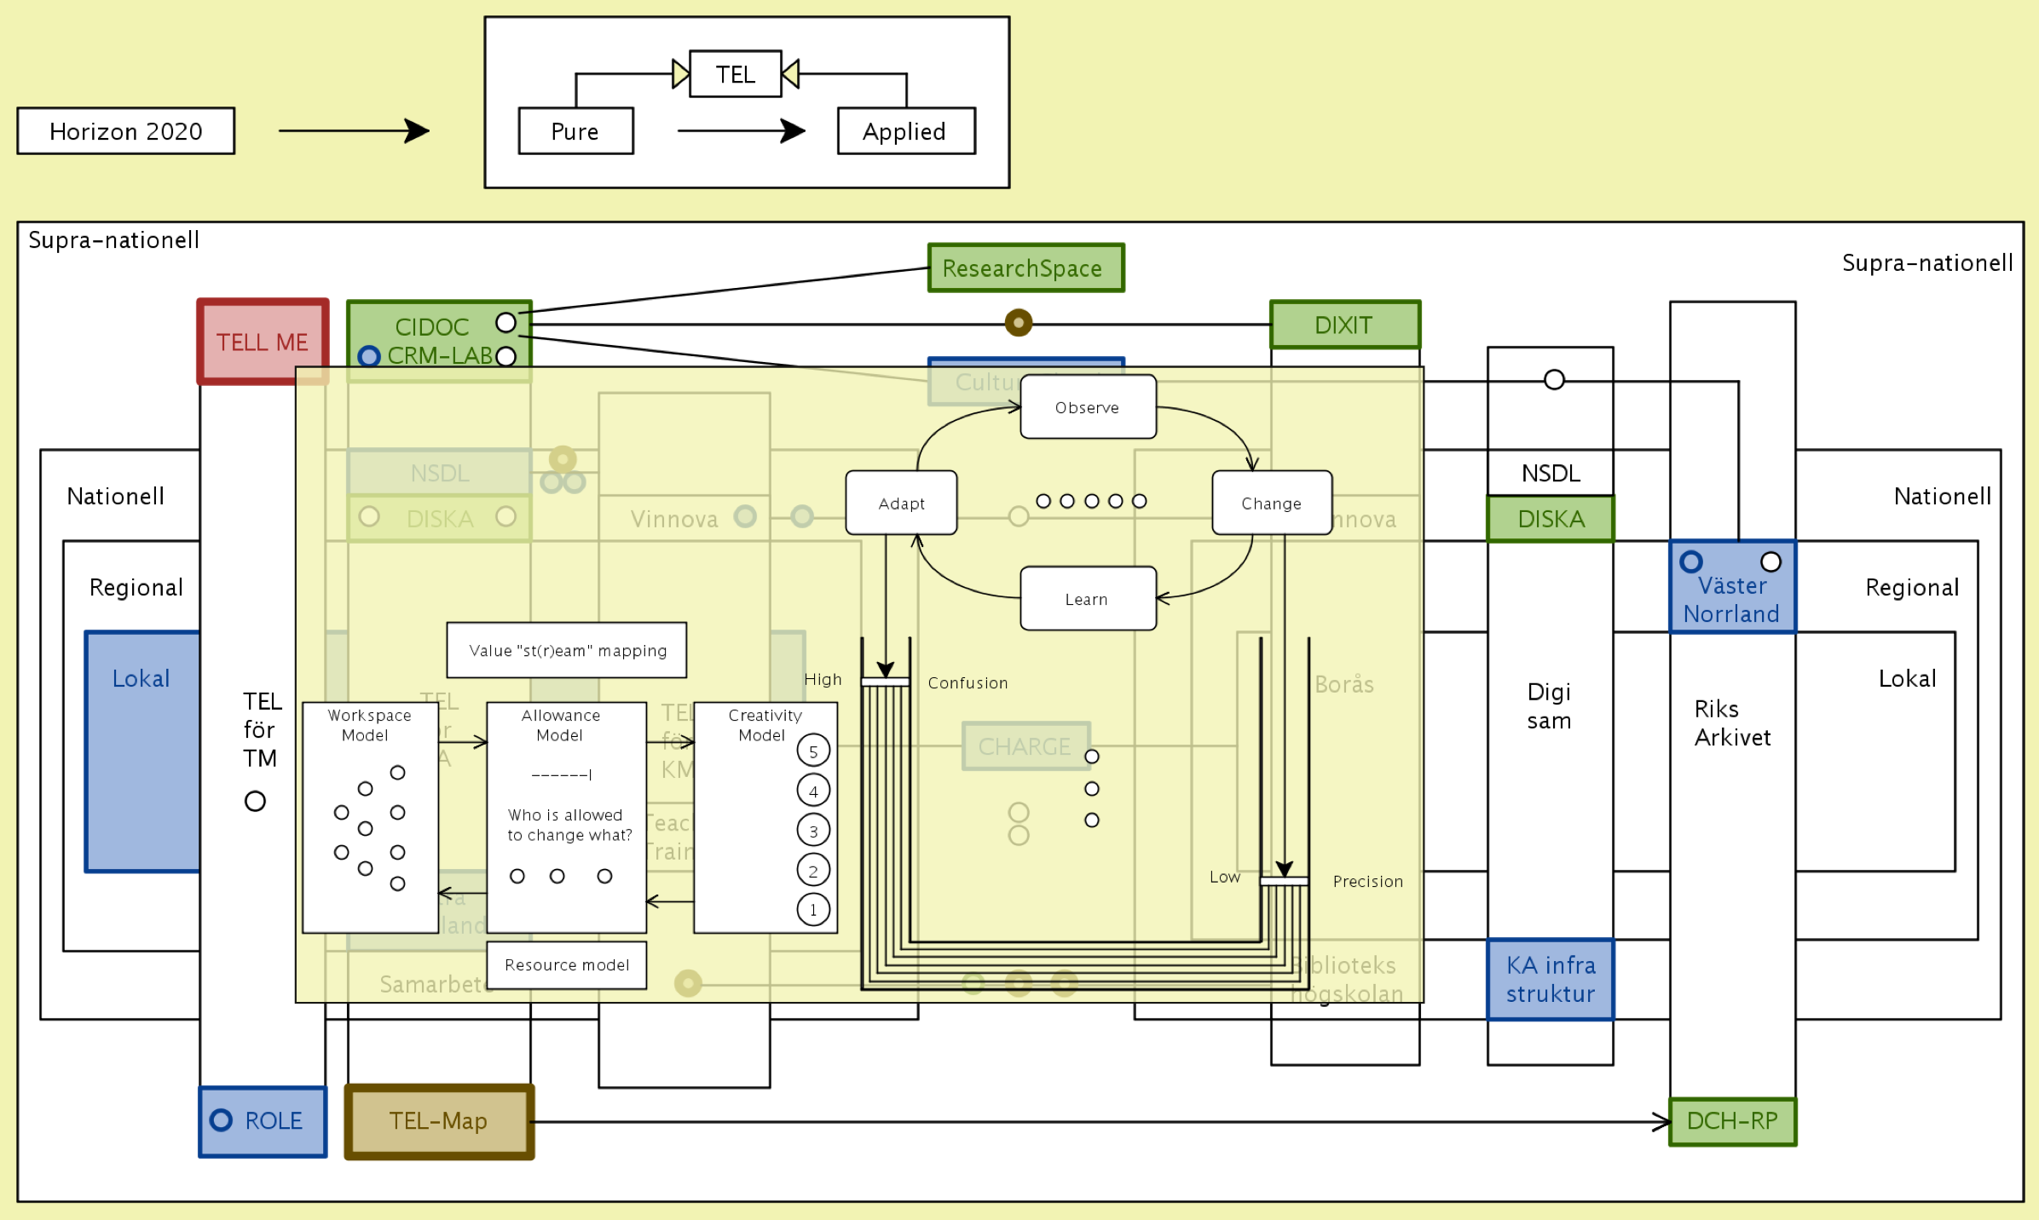2039x1220 pixels.
Task: Click blue circle beside CRM-LAB label
Action: [369, 356]
